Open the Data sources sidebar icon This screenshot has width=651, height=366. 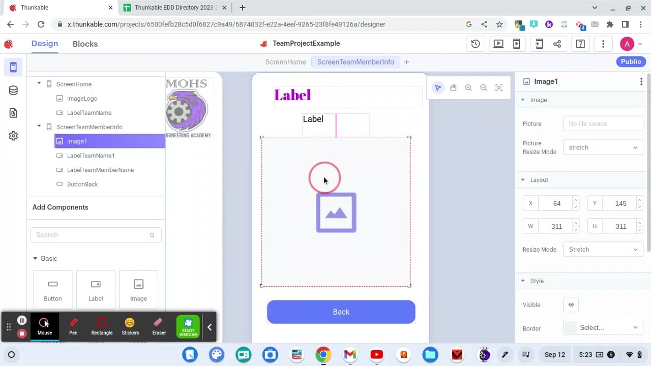(x=13, y=90)
